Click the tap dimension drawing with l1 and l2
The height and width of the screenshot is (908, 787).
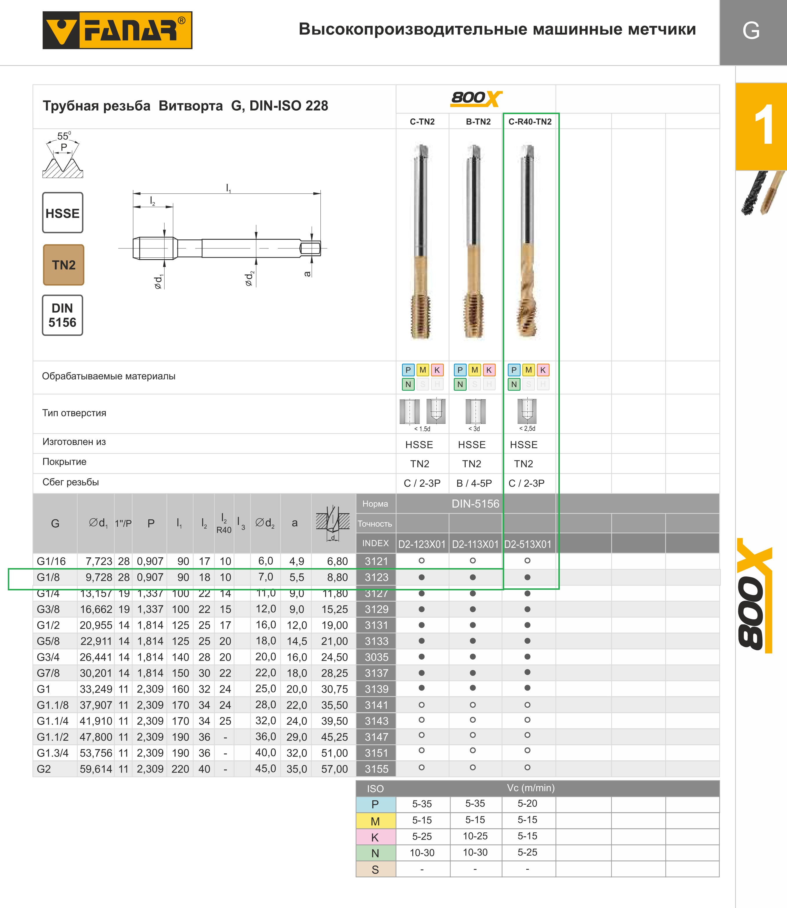pyautogui.click(x=223, y=237)
